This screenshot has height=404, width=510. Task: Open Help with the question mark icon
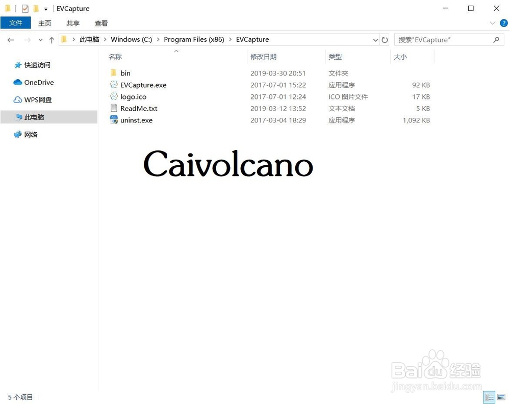pyautogui.click(x=503, y=23)
